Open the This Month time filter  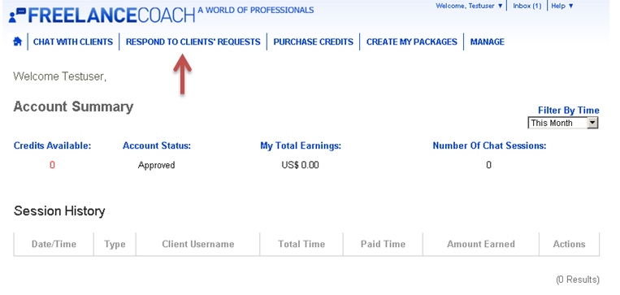point(563,123)
